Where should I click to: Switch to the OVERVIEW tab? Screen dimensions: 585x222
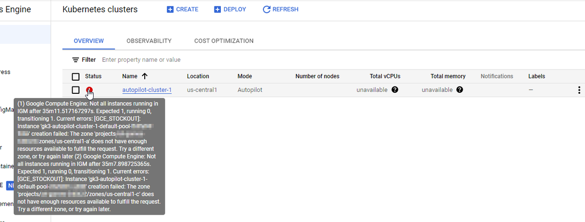(x=89, y=41)
